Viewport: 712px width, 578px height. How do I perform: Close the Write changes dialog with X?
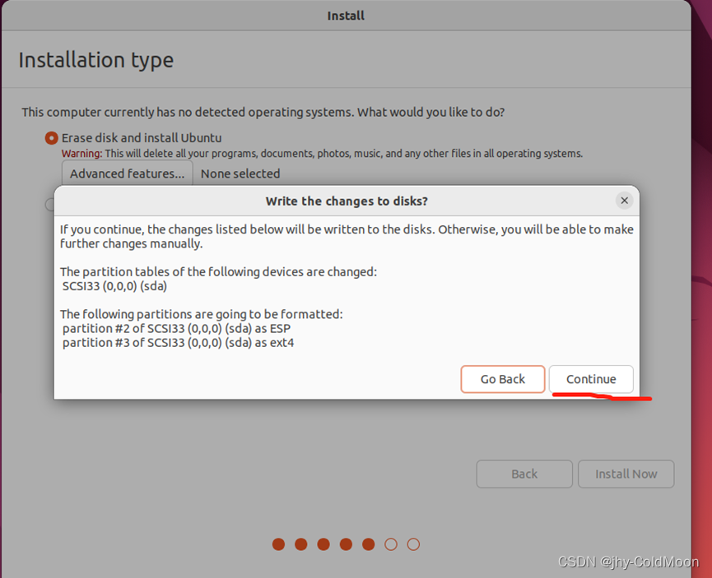[625, 200]
